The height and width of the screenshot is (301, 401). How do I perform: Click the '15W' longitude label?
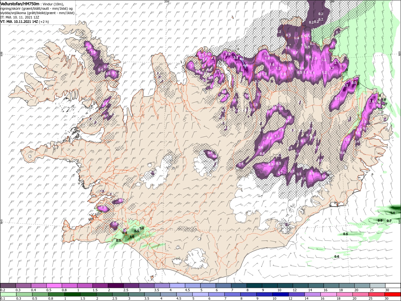pos(332,2)
